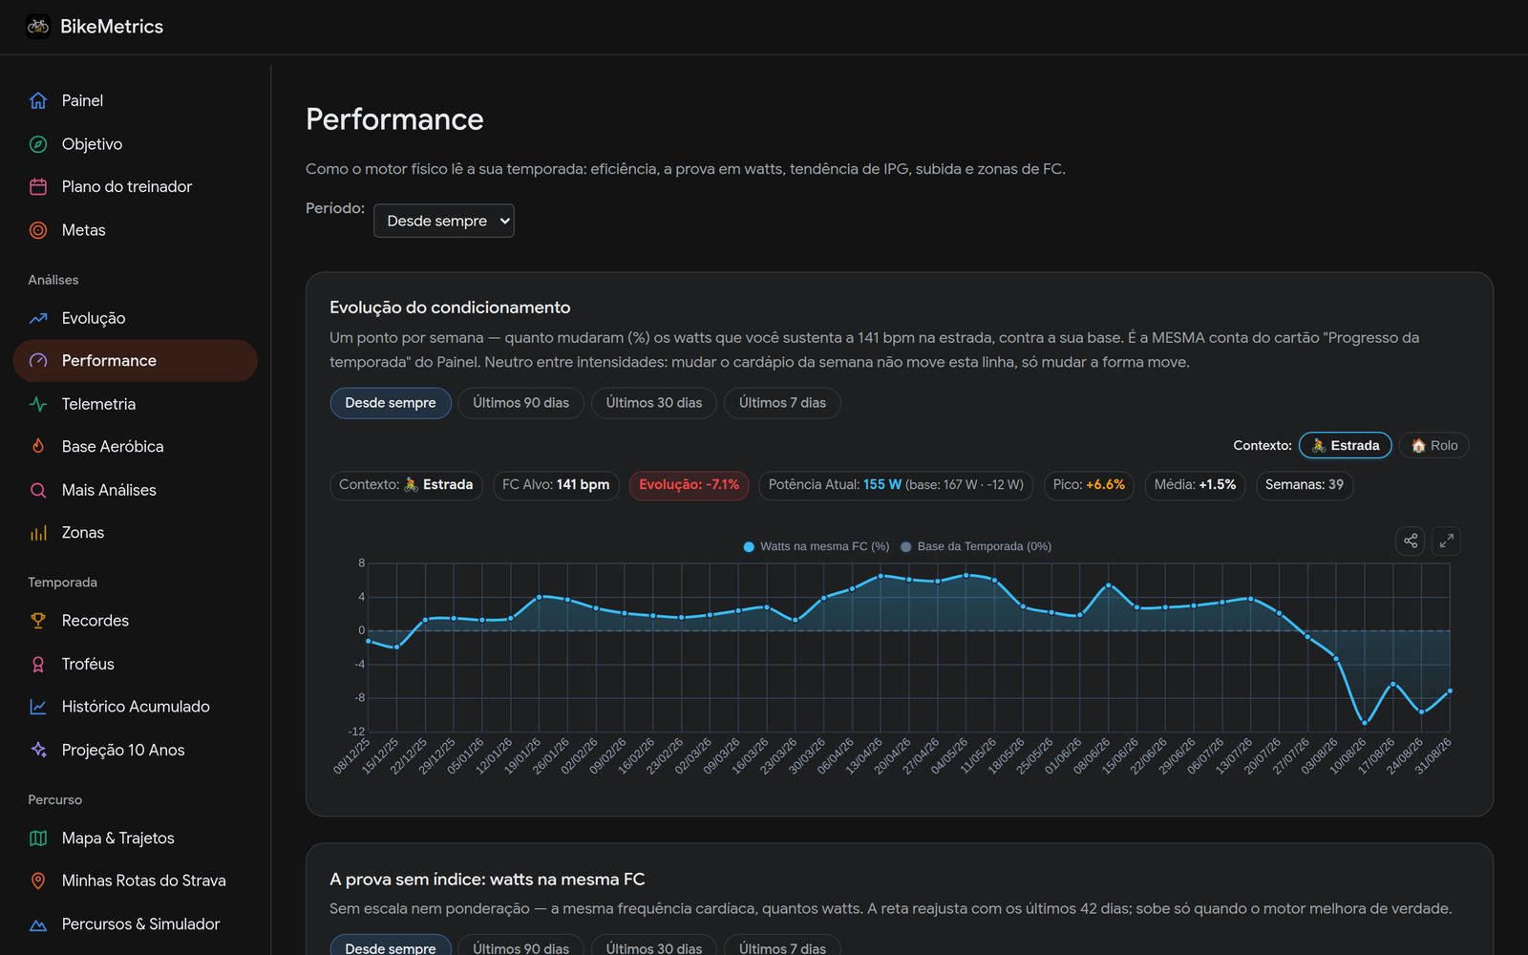Click the Percursos & Simulador mountain icon

point(38,924)
